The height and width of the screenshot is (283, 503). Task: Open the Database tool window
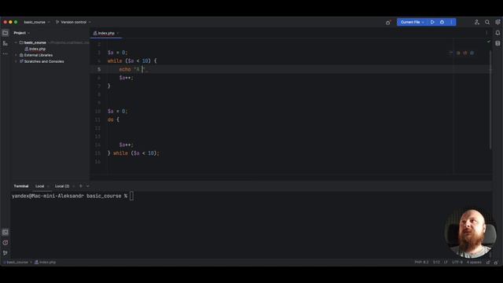pyautogui.click(x=497, y=43)
